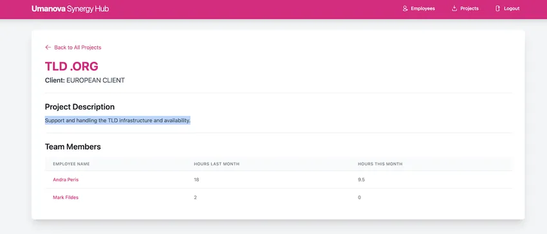Click the Projects download icon

454,8
